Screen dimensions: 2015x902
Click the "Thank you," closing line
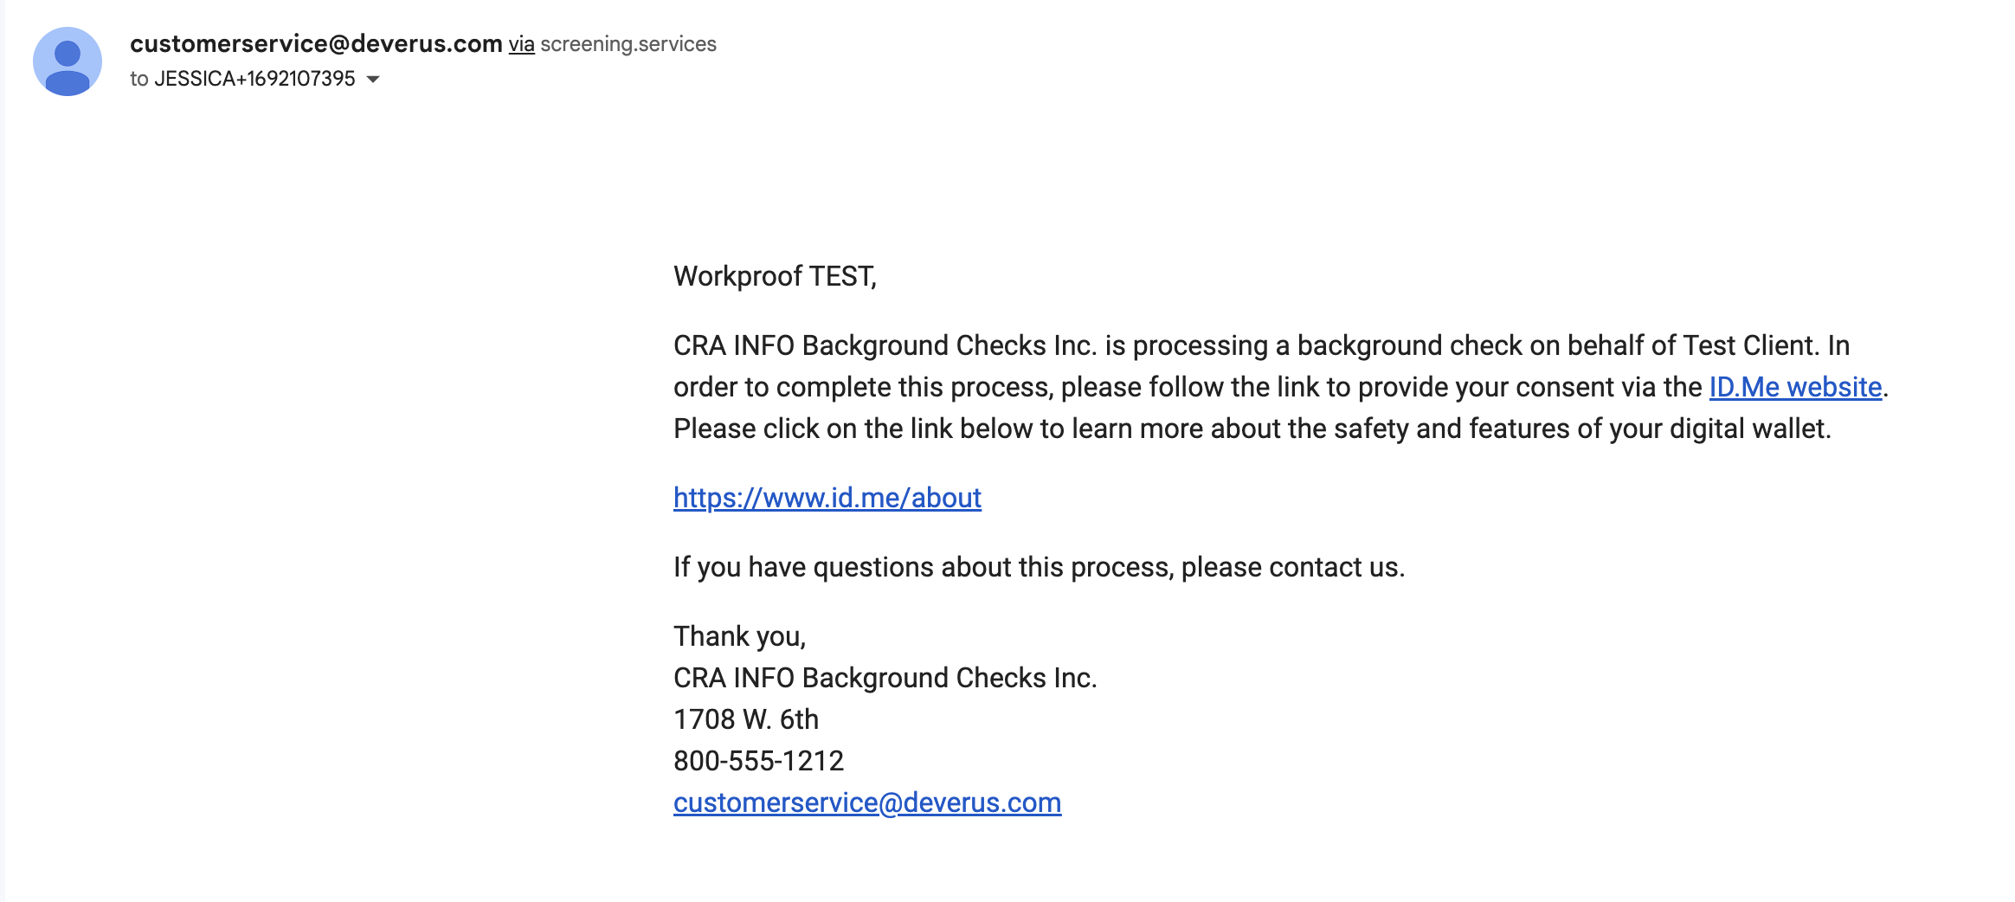click(x=739, y=636)
